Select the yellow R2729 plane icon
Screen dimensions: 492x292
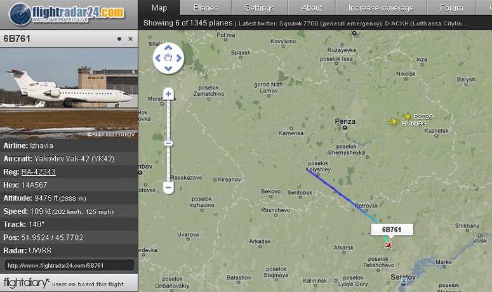click(408, 116)
